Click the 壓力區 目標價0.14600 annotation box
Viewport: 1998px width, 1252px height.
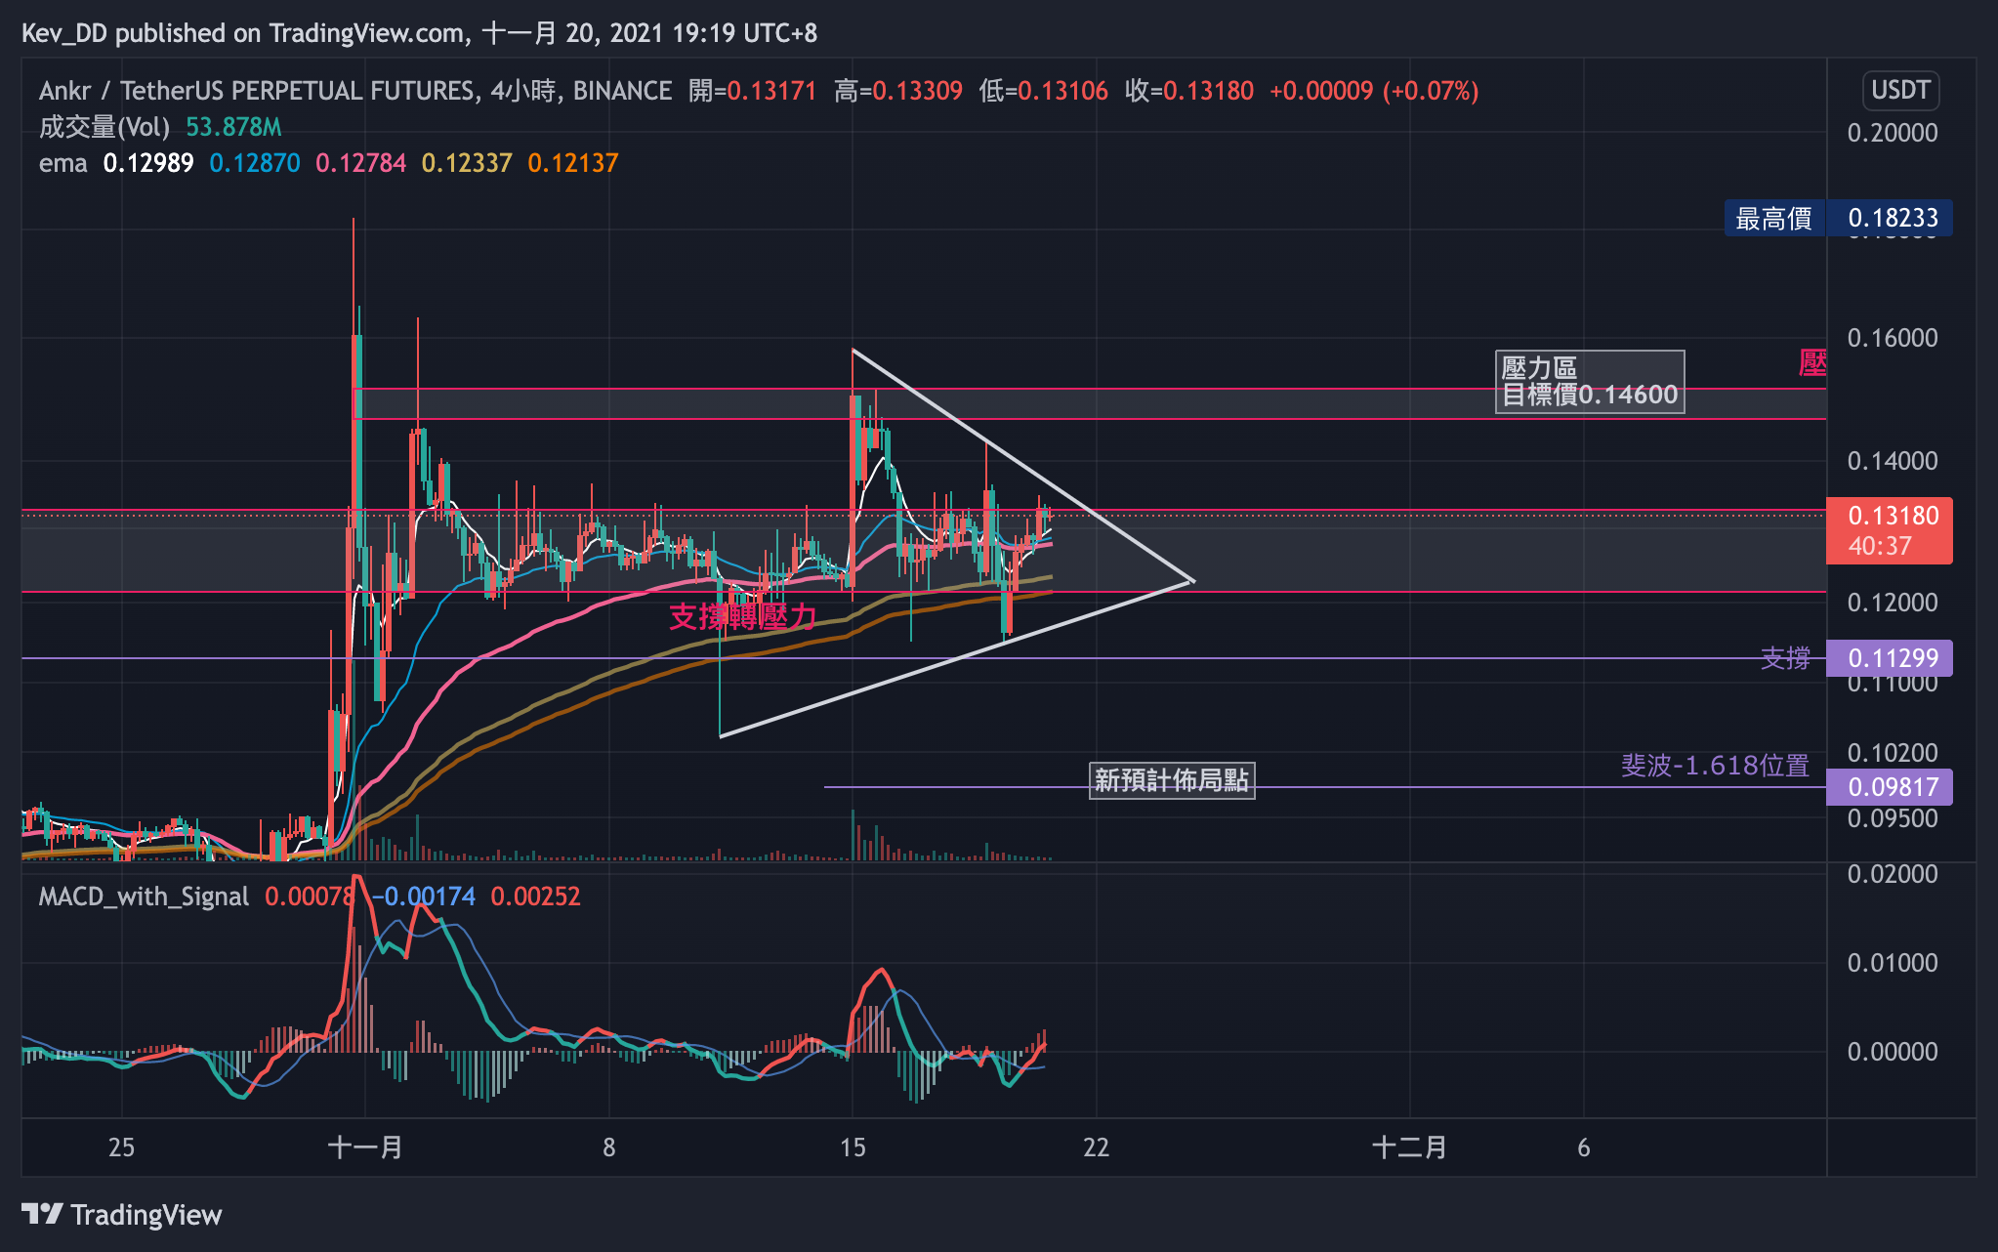point(1590,382)
